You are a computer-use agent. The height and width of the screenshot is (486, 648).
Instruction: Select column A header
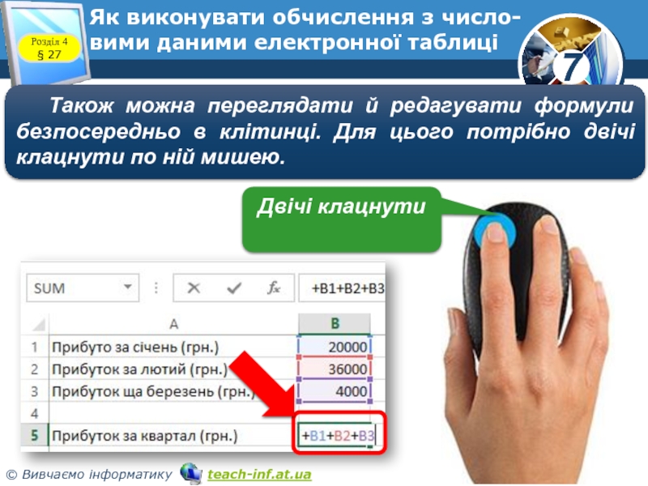point(173,324)
